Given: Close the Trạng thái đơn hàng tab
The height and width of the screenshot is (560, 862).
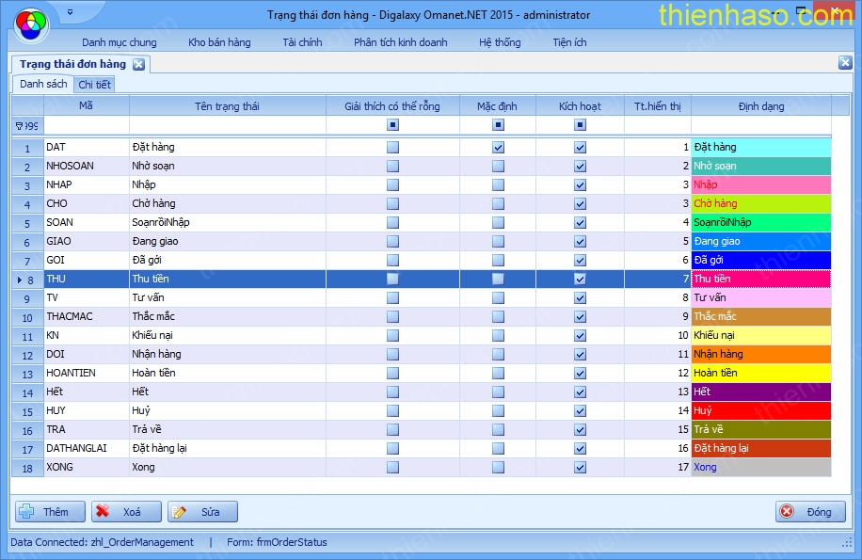Looking at the screenshot, I should pos(138,64).
